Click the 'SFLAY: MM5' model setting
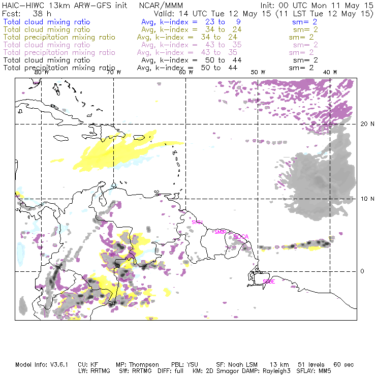376x376 pixels. pyautogui.click(x=314, y=371)
